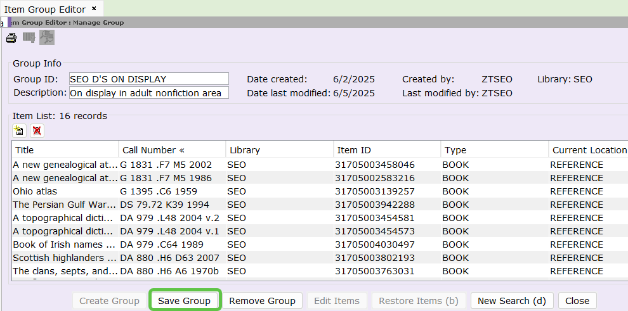The width and height of the screenshot is (628, 311).
Task: Click the Save Group button
Action: (184, 301)
